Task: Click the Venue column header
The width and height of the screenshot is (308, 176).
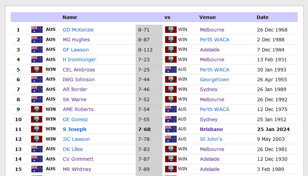Action: (x=207, y=17)
